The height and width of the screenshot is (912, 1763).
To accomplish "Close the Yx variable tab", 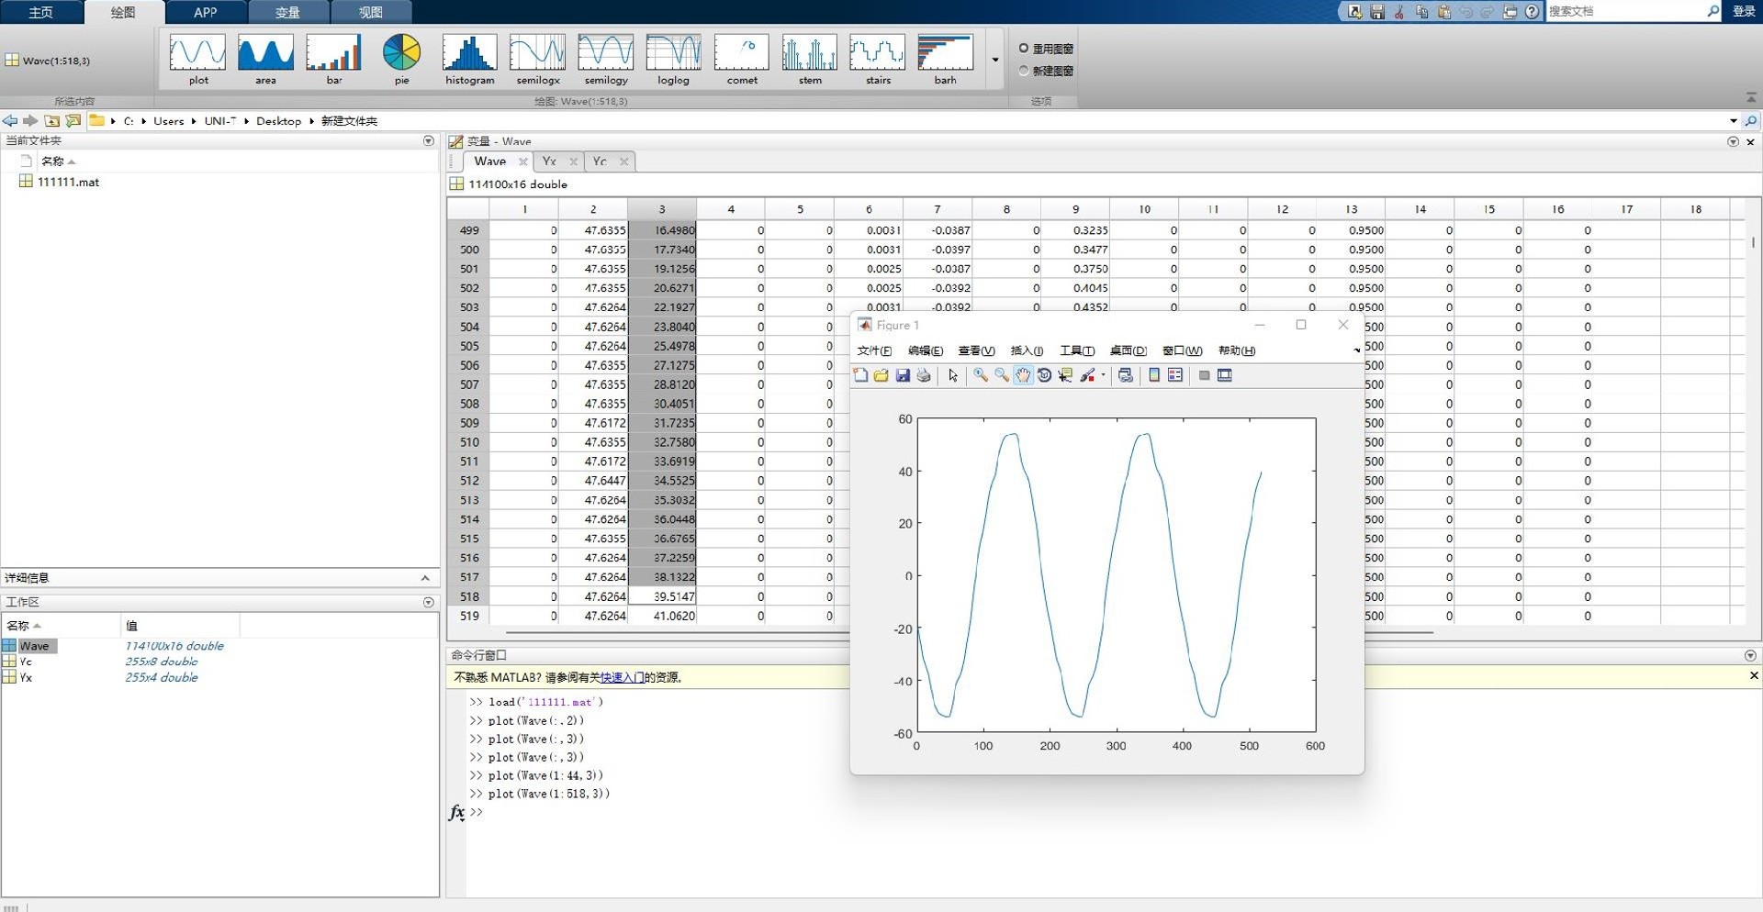I will tap(574, 161).
